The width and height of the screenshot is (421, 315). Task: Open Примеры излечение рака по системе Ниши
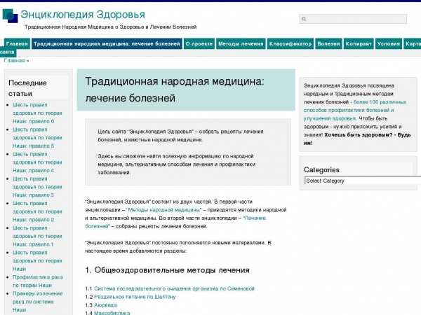(x=38, y=302)
